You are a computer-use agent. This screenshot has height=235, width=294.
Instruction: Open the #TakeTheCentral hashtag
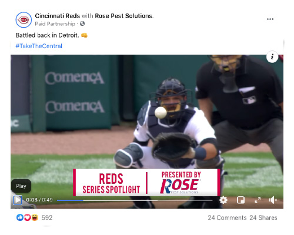pyautogui.click(x=39, y=46)
